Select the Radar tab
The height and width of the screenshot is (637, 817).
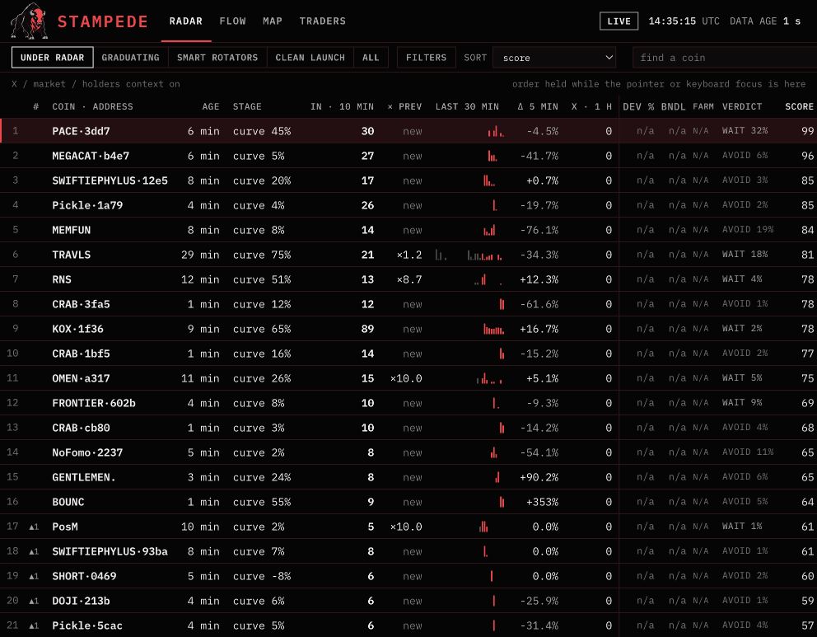186,21
